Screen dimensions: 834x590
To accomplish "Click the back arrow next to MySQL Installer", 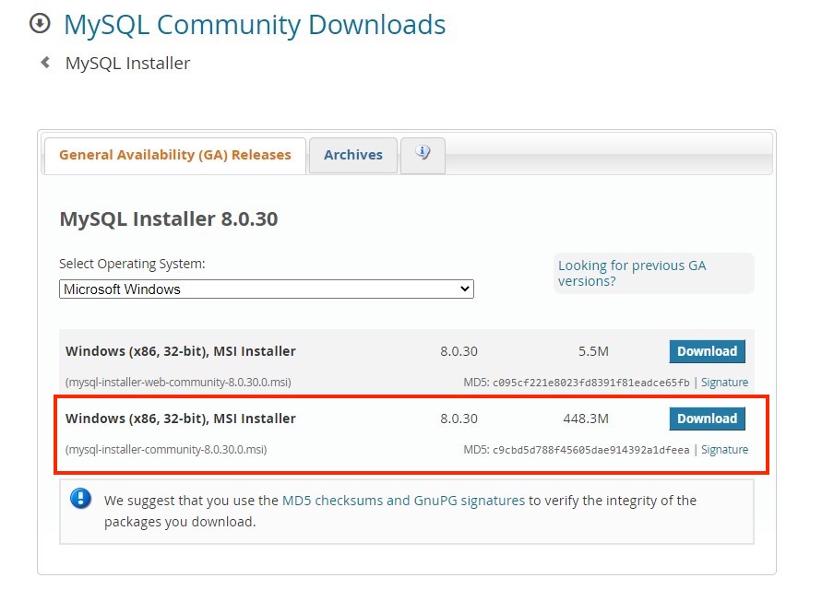I will pyautogui.click(x=46, y=63).
